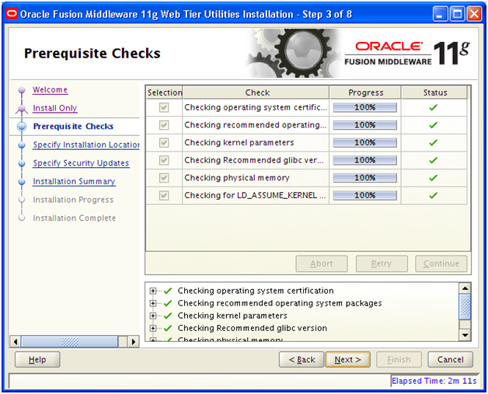Click the green check status for LD_ASSUME_KERNEL row

434,195
